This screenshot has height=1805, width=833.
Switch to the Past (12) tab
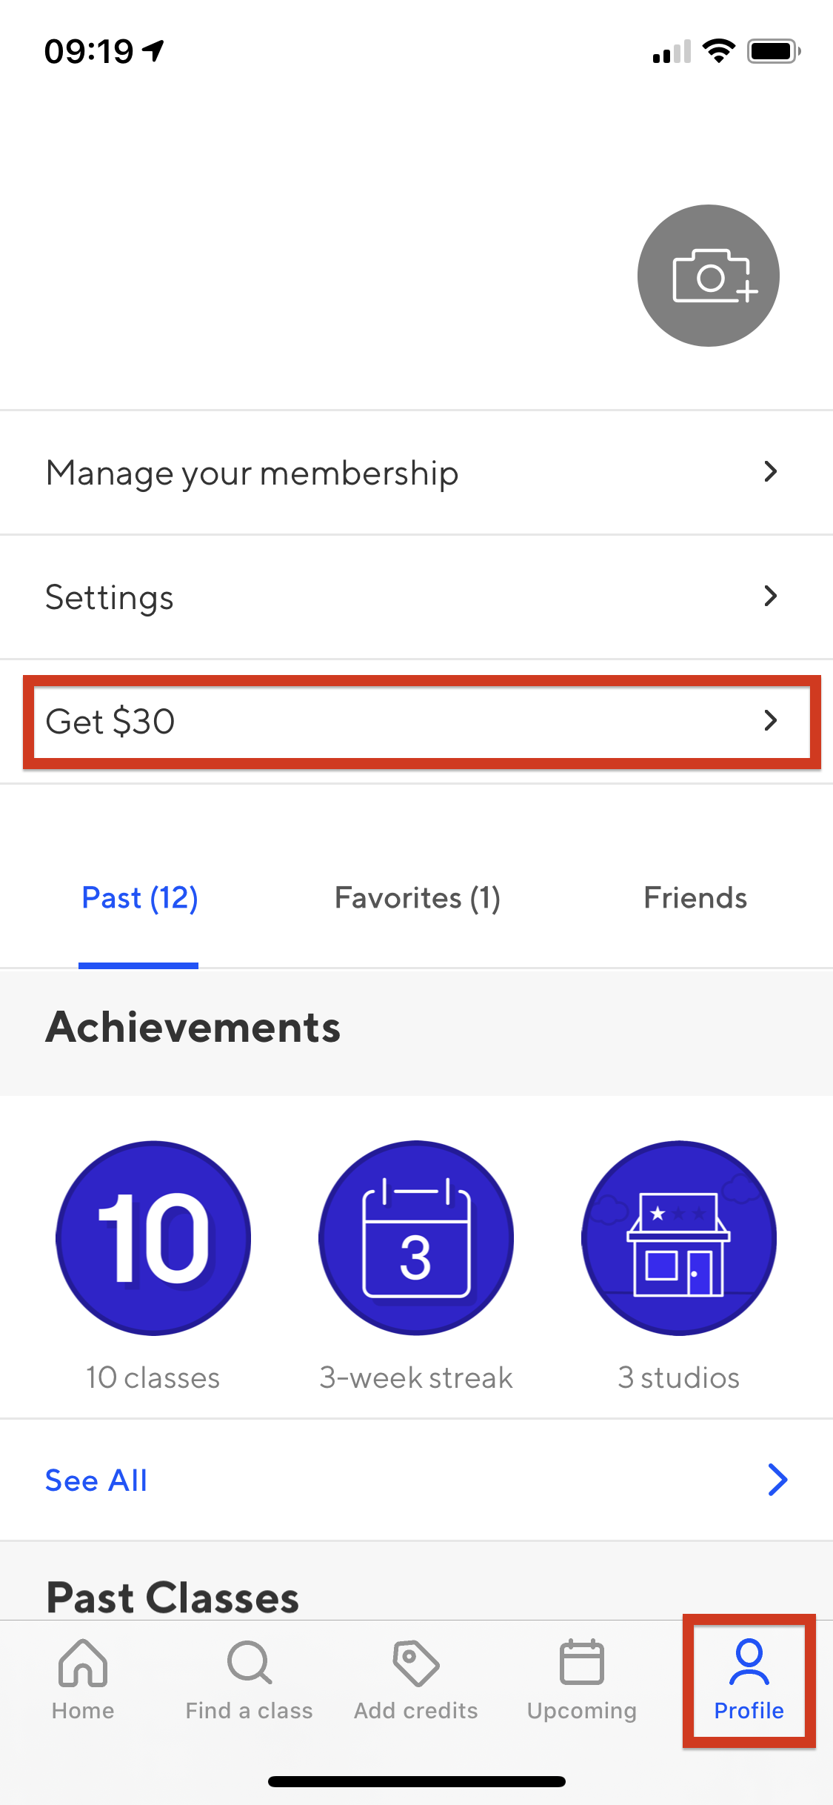(139, 898)
